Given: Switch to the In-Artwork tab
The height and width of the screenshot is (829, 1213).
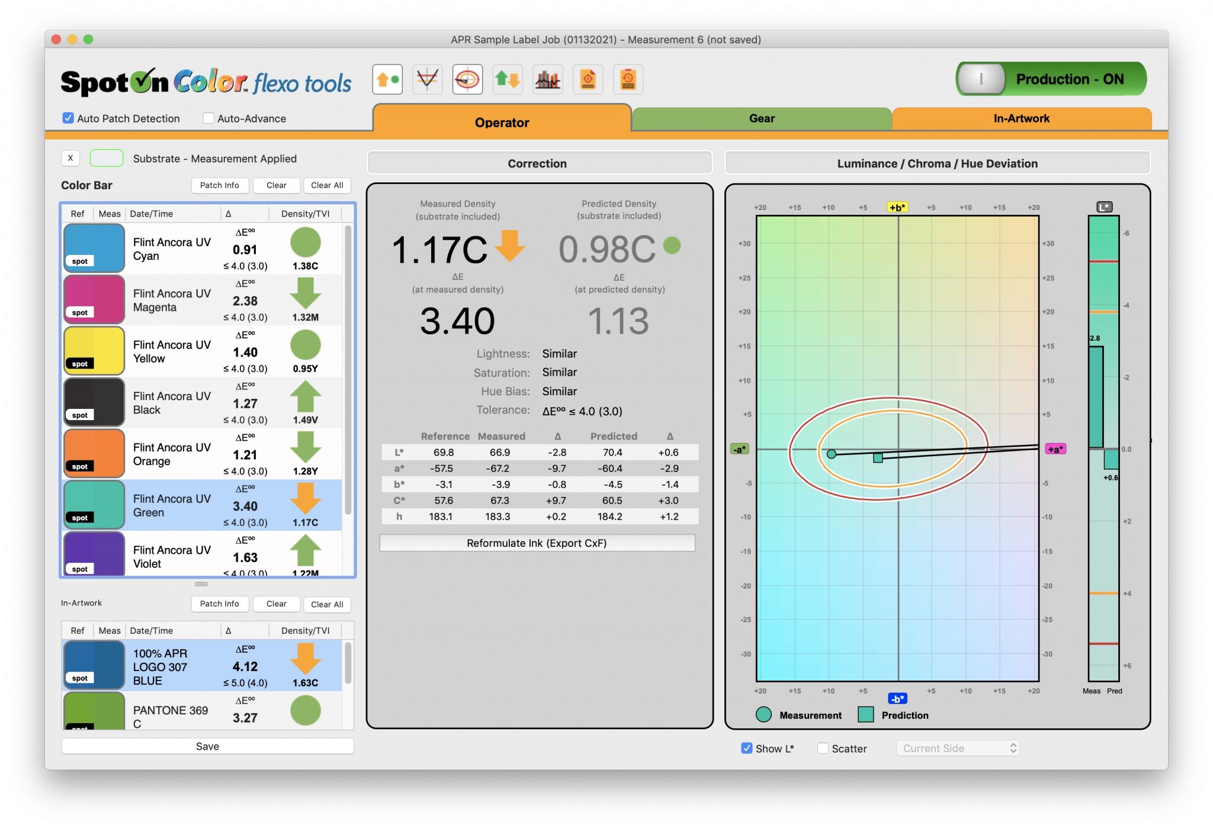Looking at the screenshot, I should coord(1021,118).
